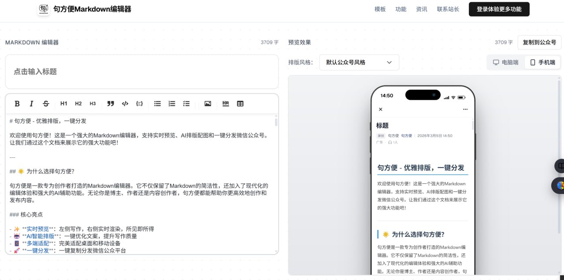The image size is (564, 280).
Task: Apply italic formatting to text
Action: click(x=31, y=104)
